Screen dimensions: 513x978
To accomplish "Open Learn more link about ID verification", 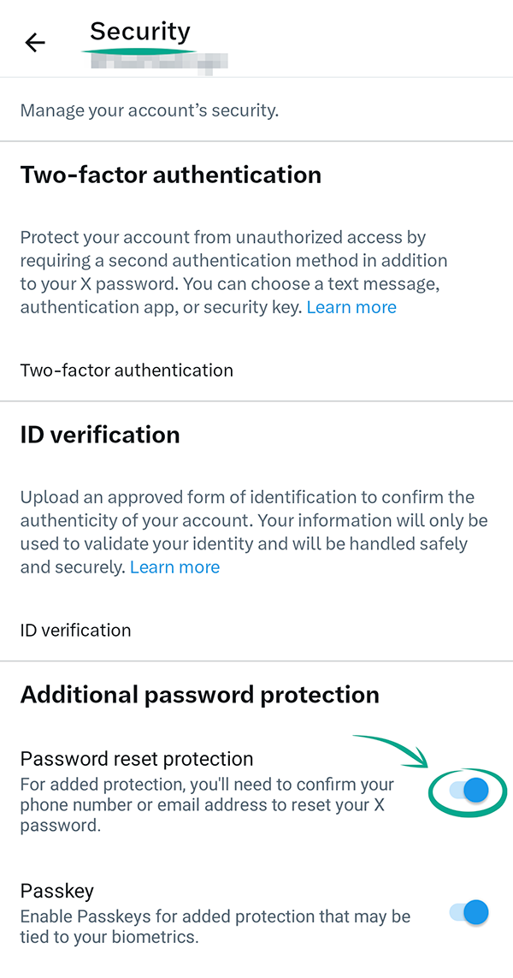I will click(174, 567).
